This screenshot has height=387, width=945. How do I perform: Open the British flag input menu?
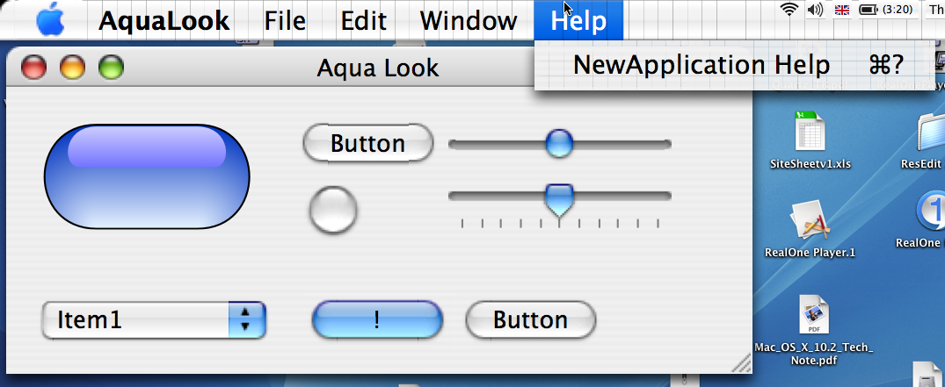[842, 9]
